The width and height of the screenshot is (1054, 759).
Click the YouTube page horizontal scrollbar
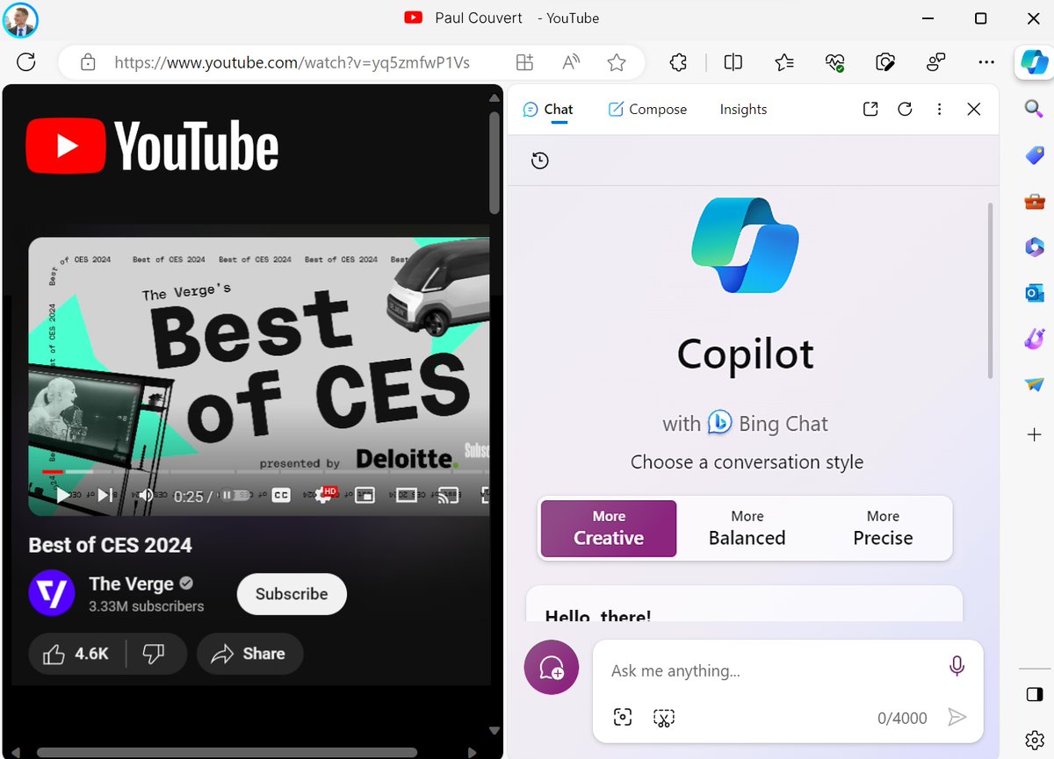(227, 752)
